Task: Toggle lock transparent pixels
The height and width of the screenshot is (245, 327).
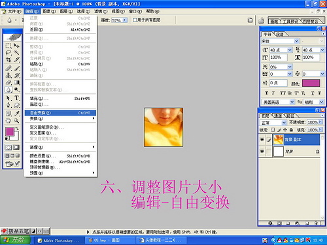Action: pyautogui.click(x=273, y=130)
